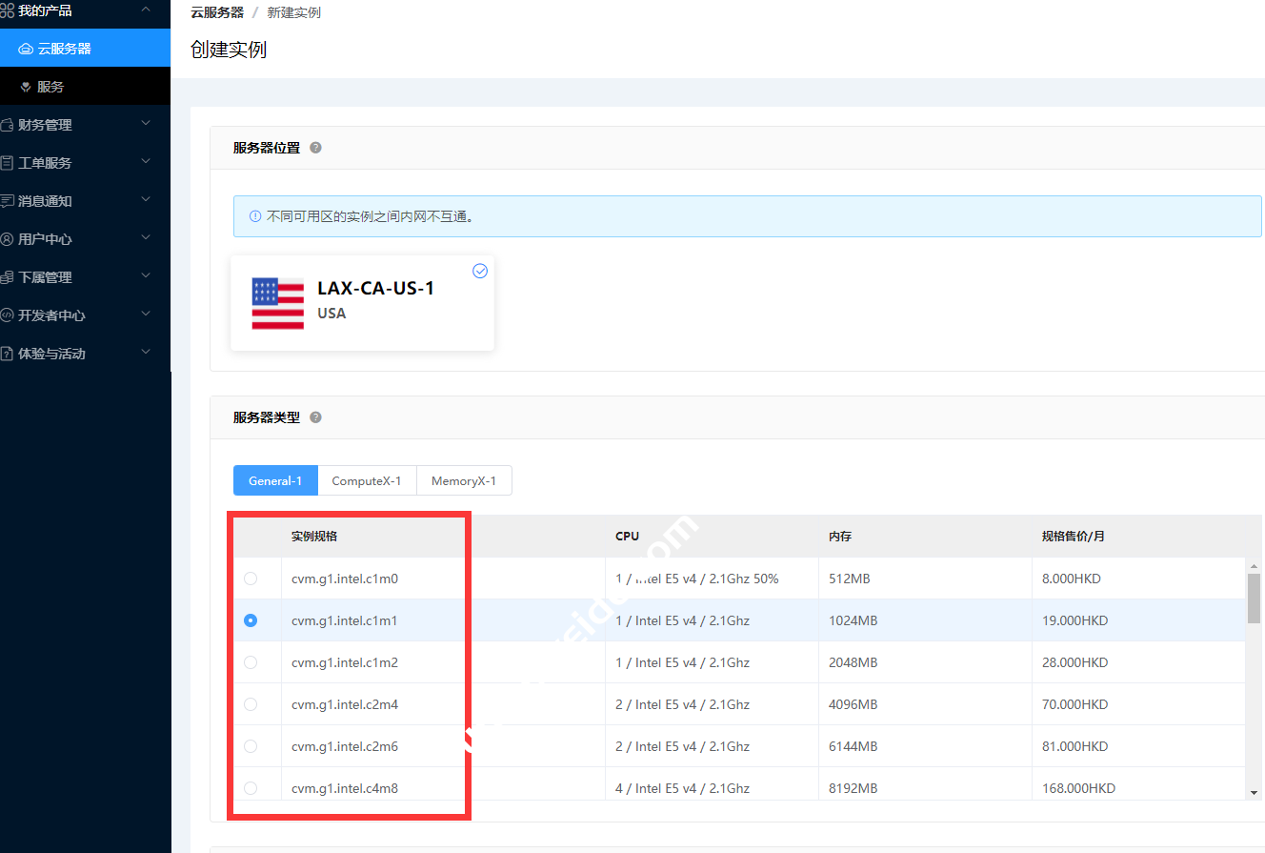Click the help icon beside 服务器类型
1265x853 pixels.
coord(315,417)
